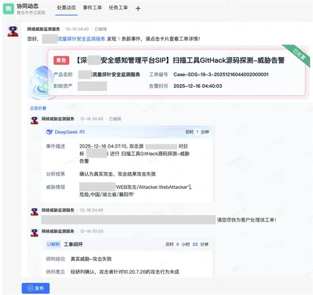Select the 处置动态 tab
The image size is (313, 295).
(x=67, y=8)
